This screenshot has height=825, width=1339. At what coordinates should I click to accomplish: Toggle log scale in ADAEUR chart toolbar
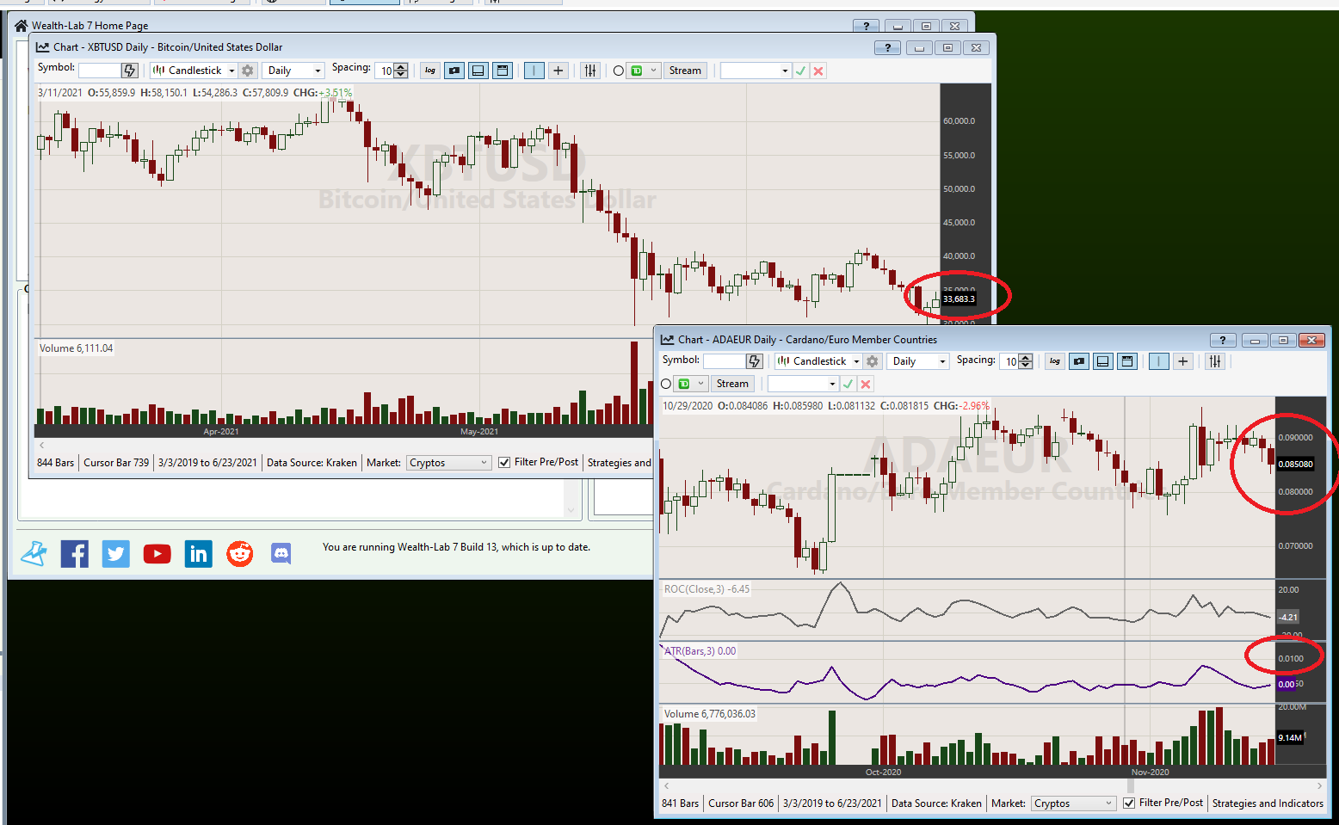pos(1055,361)
